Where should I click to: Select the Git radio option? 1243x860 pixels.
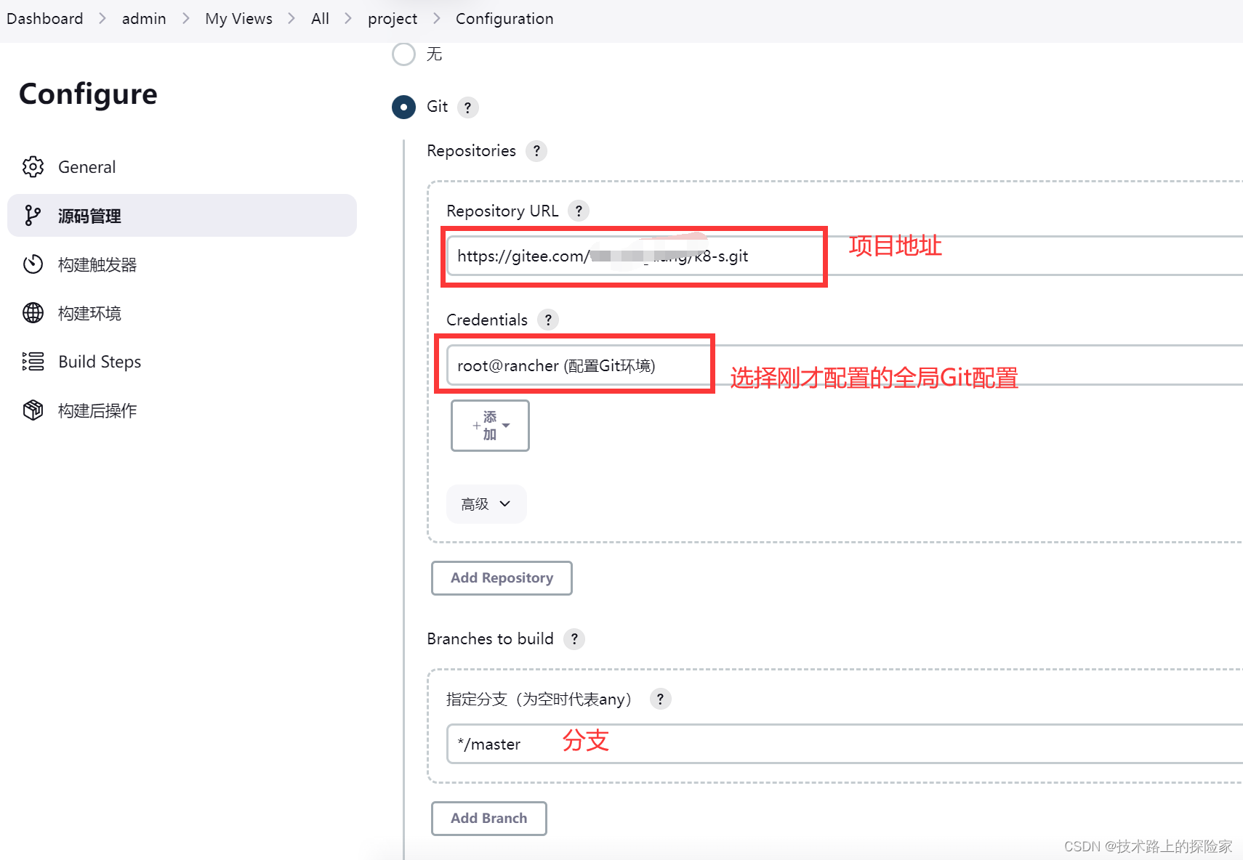click(x=403, y=107)
